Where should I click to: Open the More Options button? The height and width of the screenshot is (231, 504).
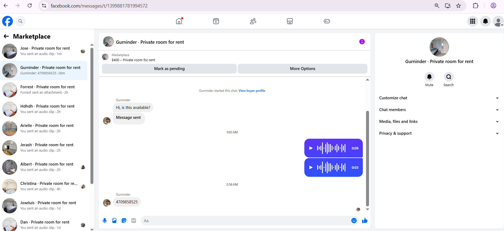302,69
